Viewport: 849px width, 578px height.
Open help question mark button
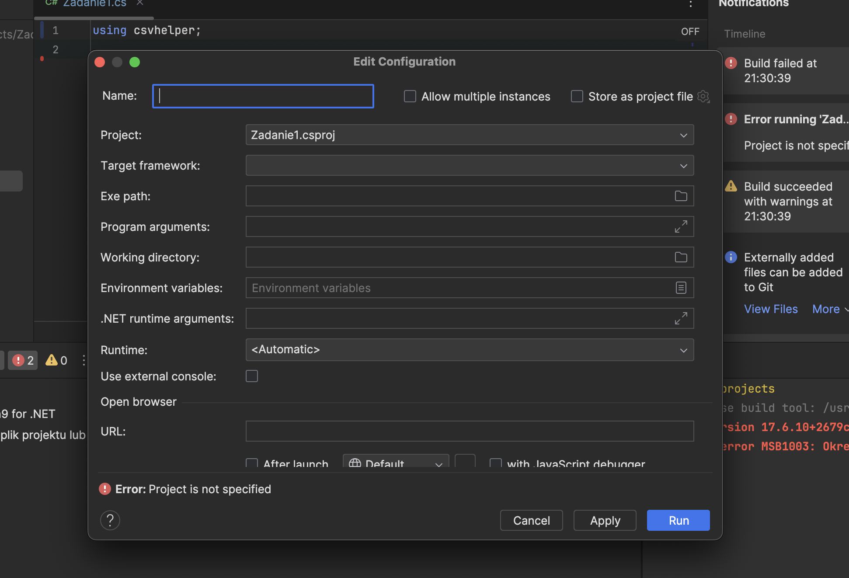[x=110, y=520]
